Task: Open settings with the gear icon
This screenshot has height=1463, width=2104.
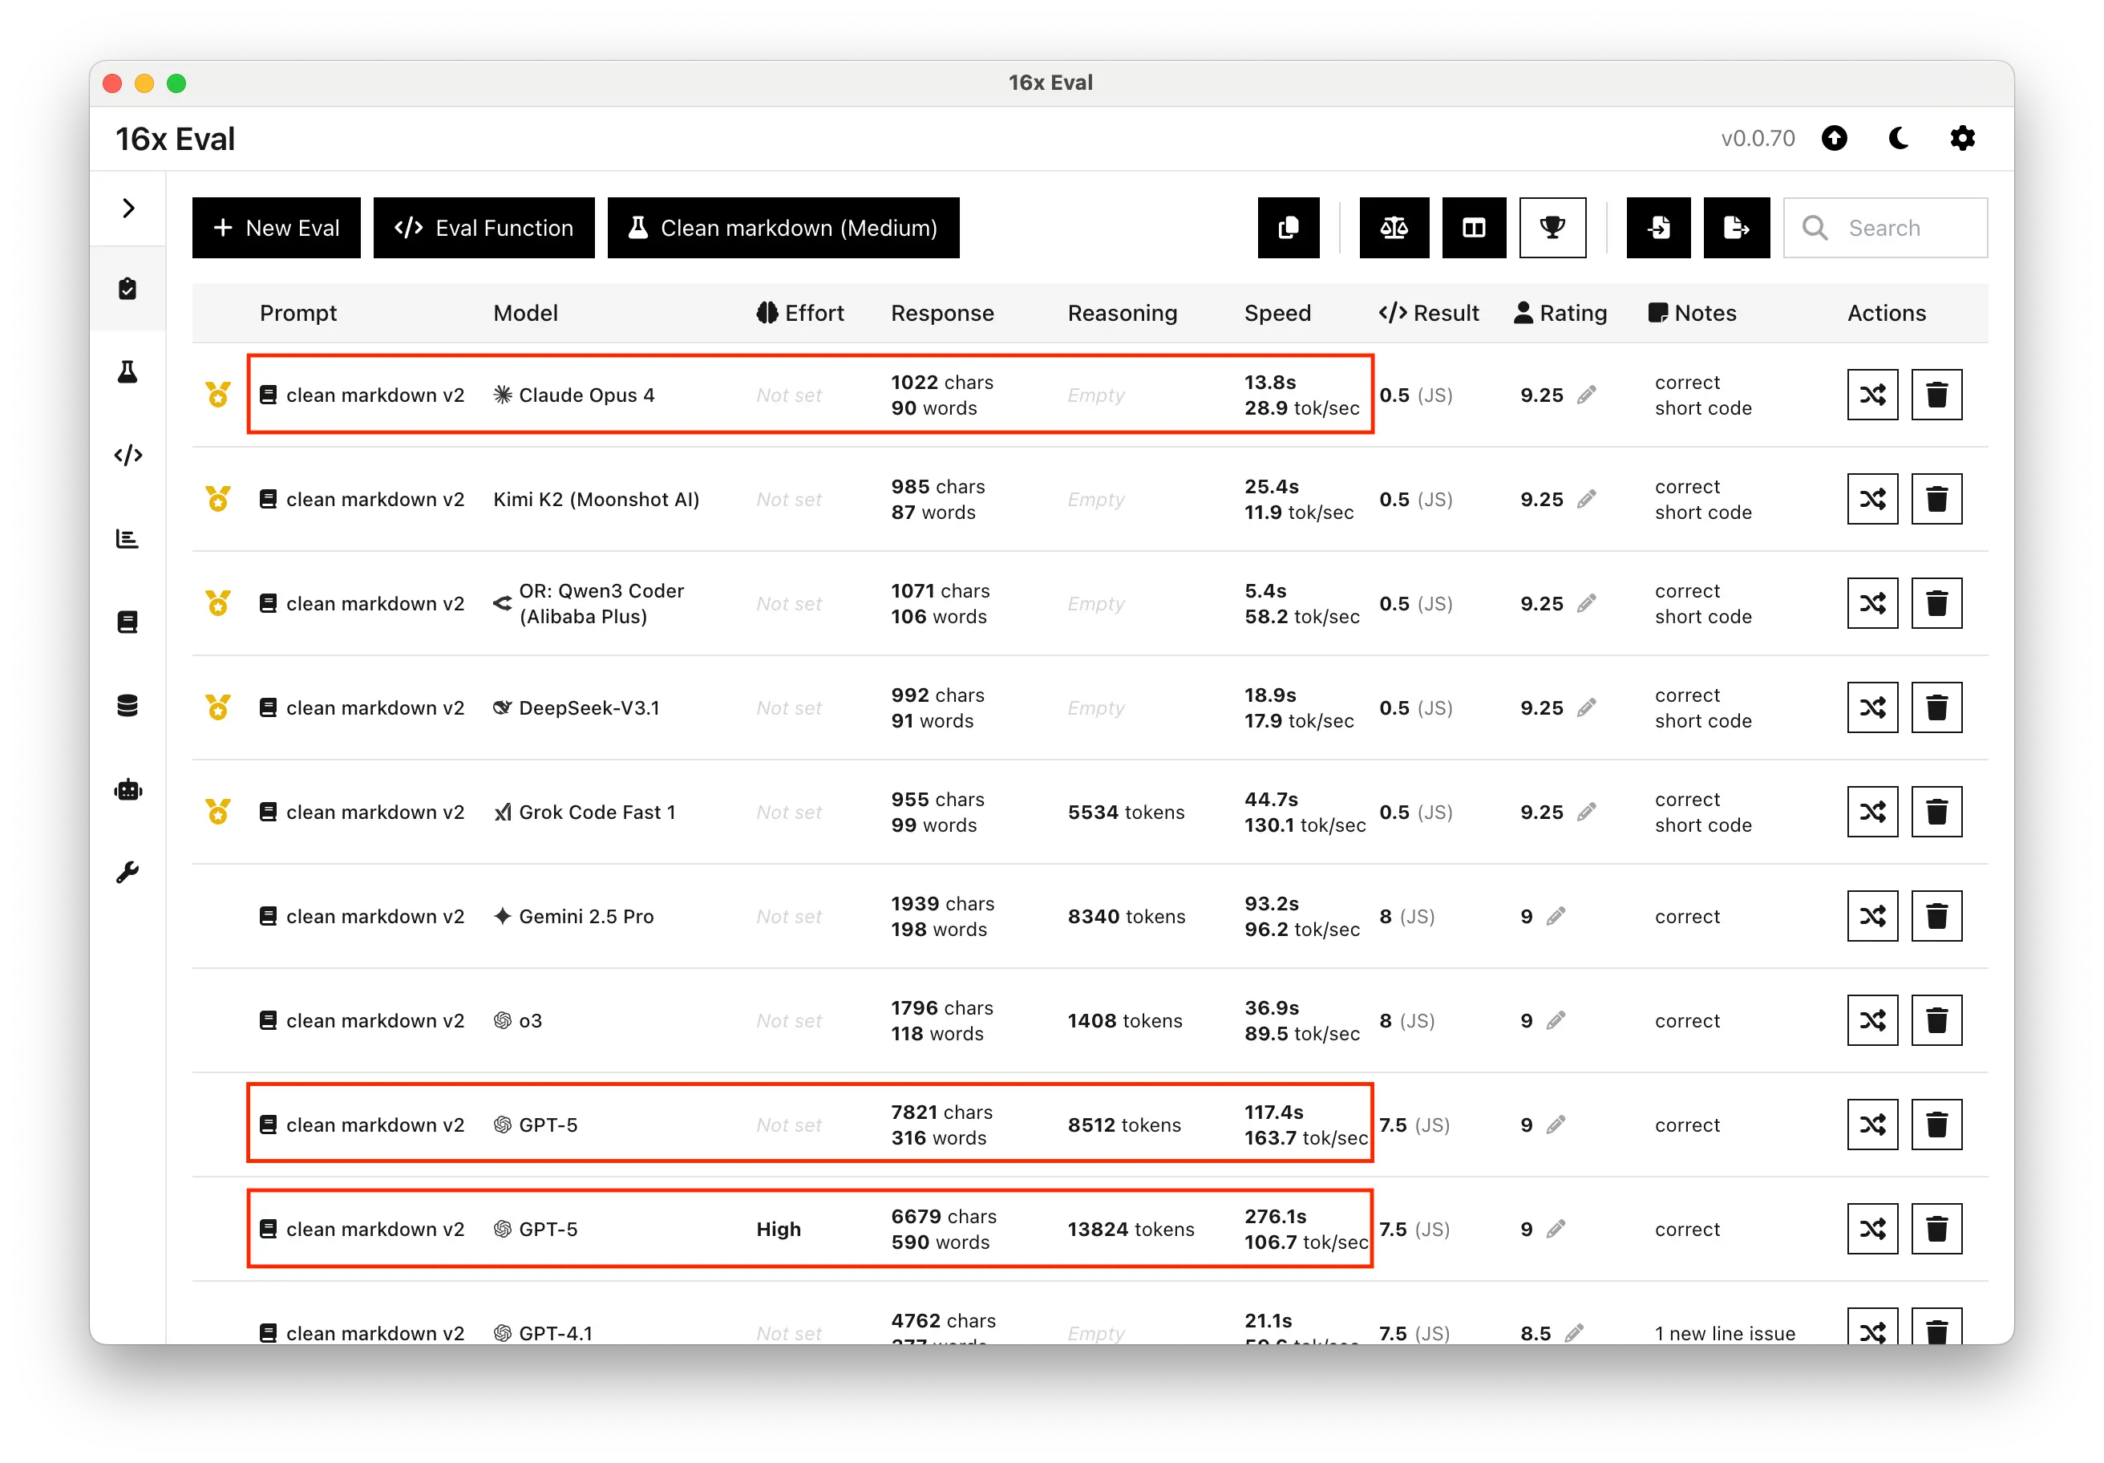Action: [x=1962, y=139]
